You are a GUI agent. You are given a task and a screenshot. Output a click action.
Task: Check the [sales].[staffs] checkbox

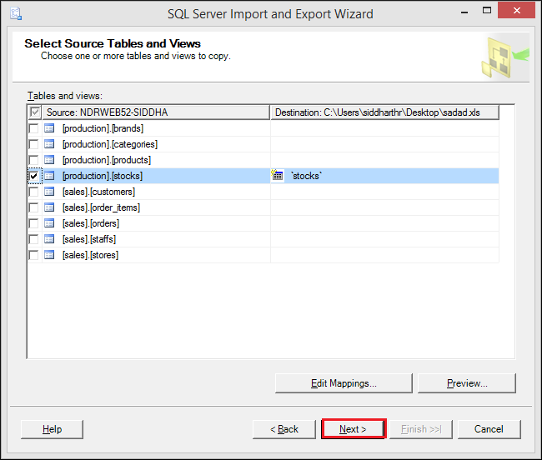(x=33, y=239)
